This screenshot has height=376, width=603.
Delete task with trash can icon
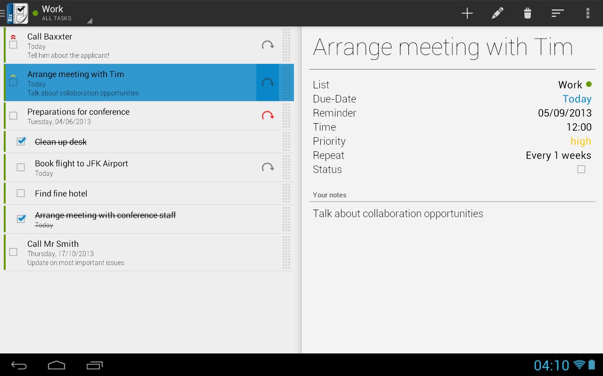[527, 13]
